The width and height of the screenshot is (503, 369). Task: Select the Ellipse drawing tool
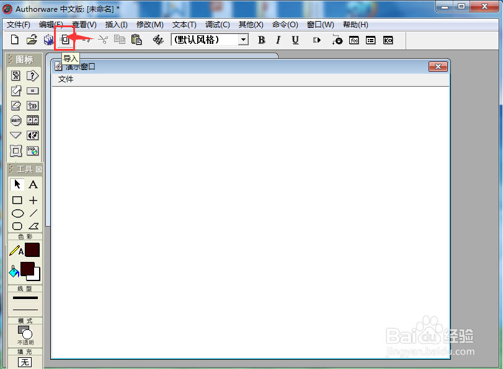(x=17, y=214)
